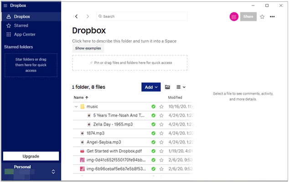Toggle star for Zella Day - 1965.mp3
Viewport: 289px width, 182px height.
[x=161, y=125]
